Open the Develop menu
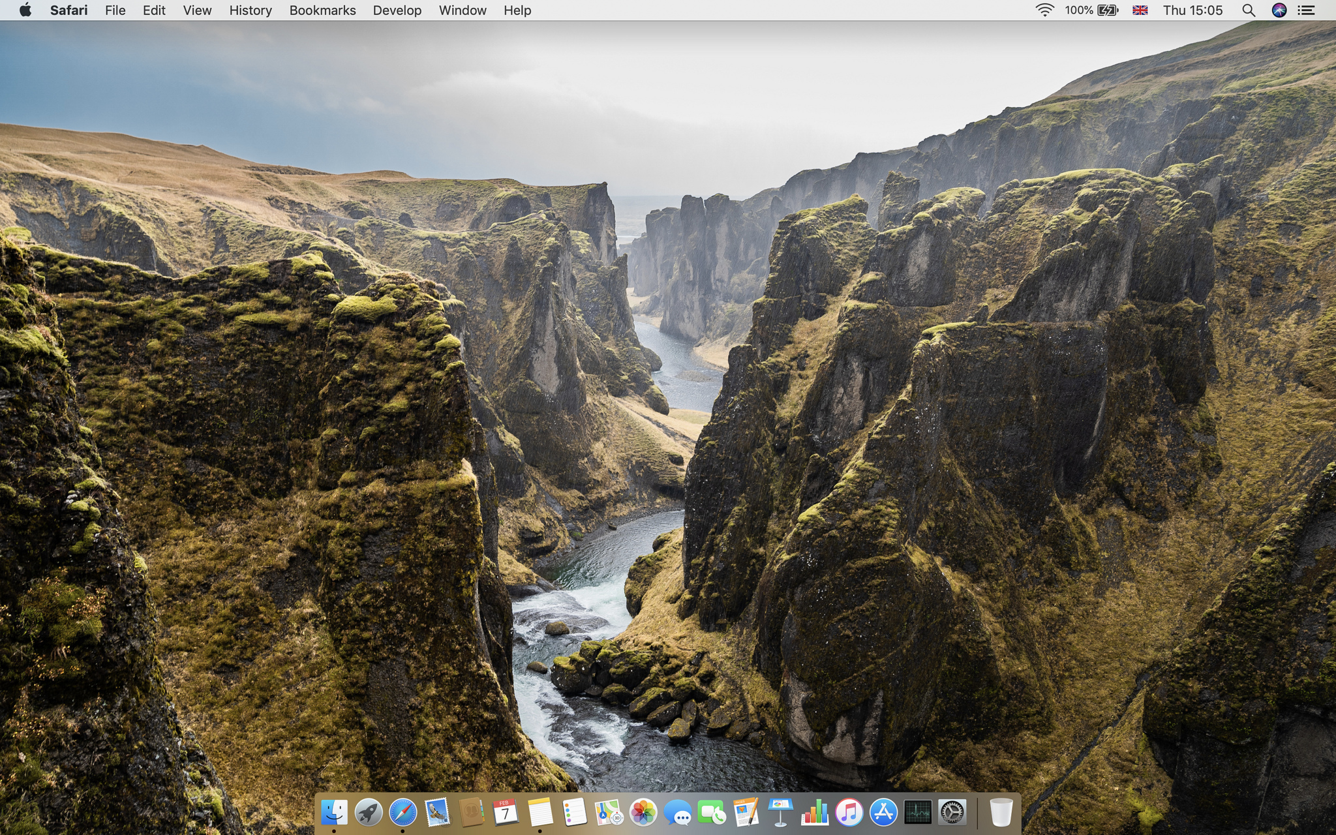1336x835 pixels. click(397, 10)
